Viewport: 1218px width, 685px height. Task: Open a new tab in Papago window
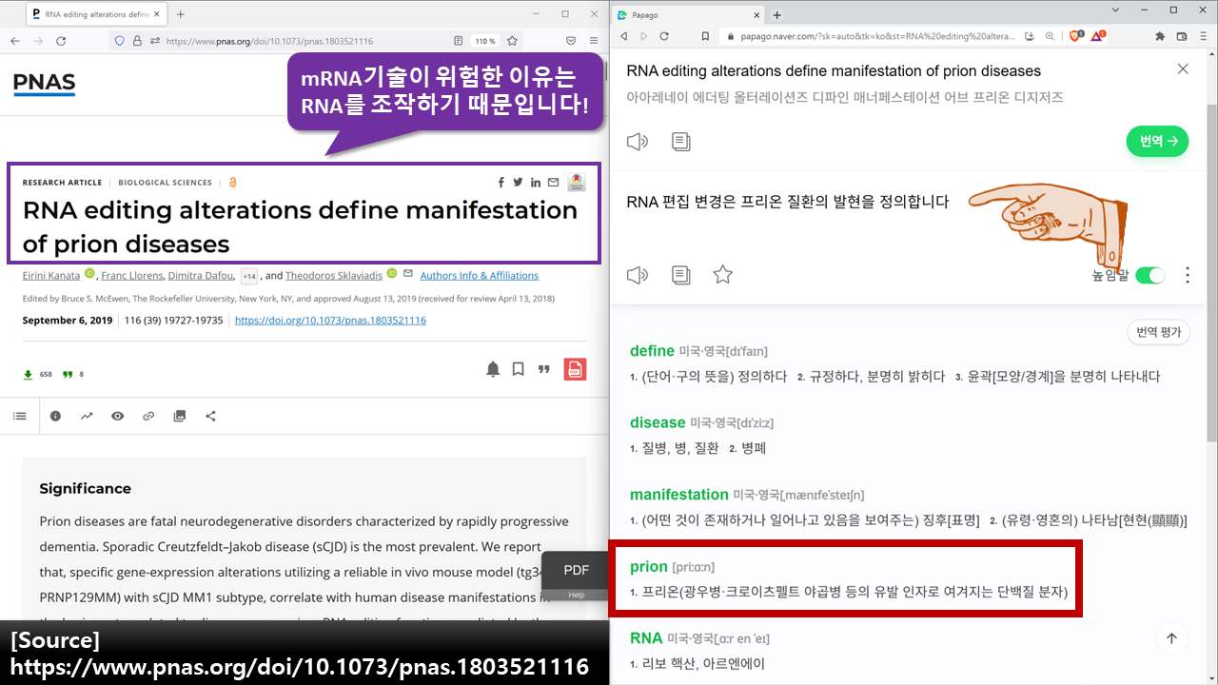pos(776,14)
